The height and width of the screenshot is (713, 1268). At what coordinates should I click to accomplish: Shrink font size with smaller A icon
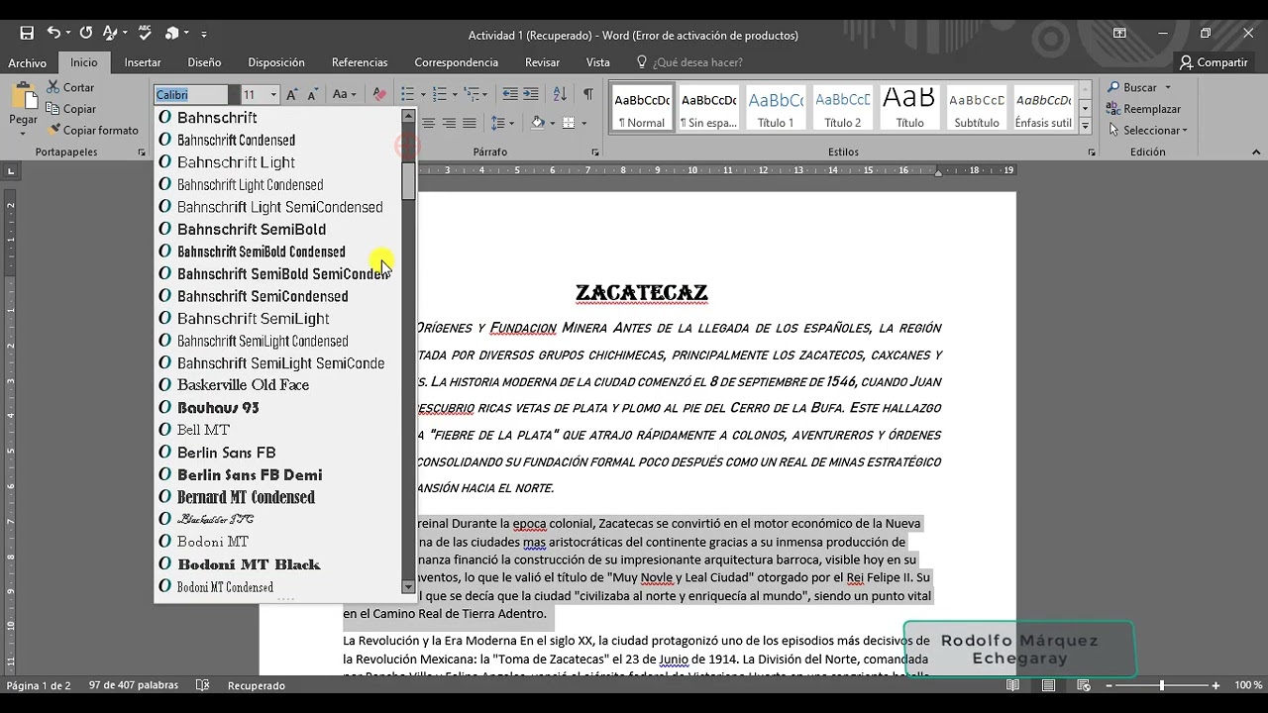coord(313,94)
